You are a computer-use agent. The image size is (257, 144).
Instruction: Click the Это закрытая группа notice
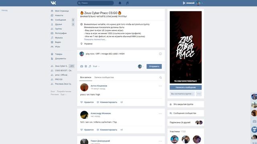click(x=183, y=104)
